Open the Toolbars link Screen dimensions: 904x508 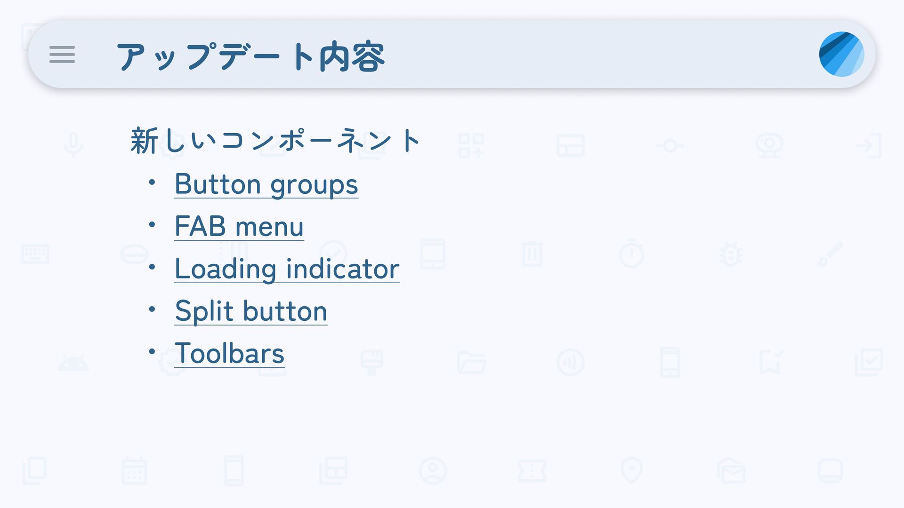pos(229,353)
